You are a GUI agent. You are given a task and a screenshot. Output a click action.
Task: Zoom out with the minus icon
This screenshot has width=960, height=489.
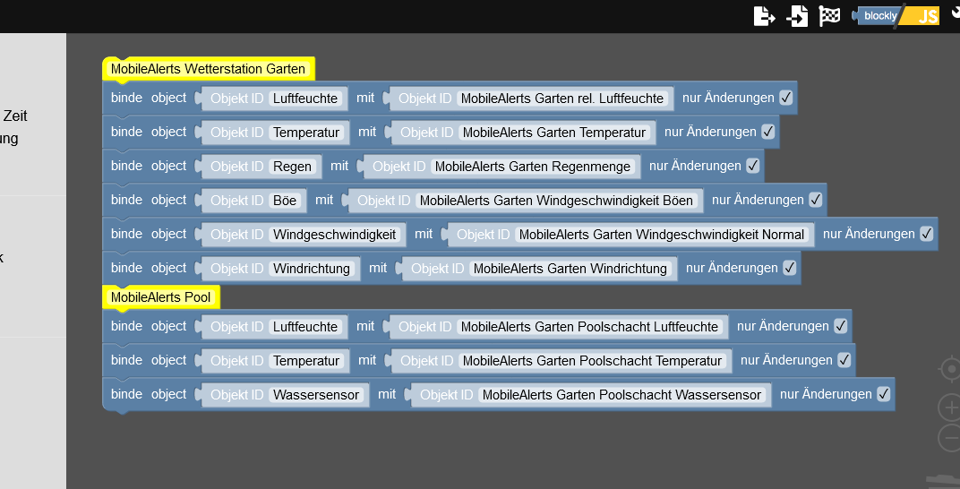950,438
